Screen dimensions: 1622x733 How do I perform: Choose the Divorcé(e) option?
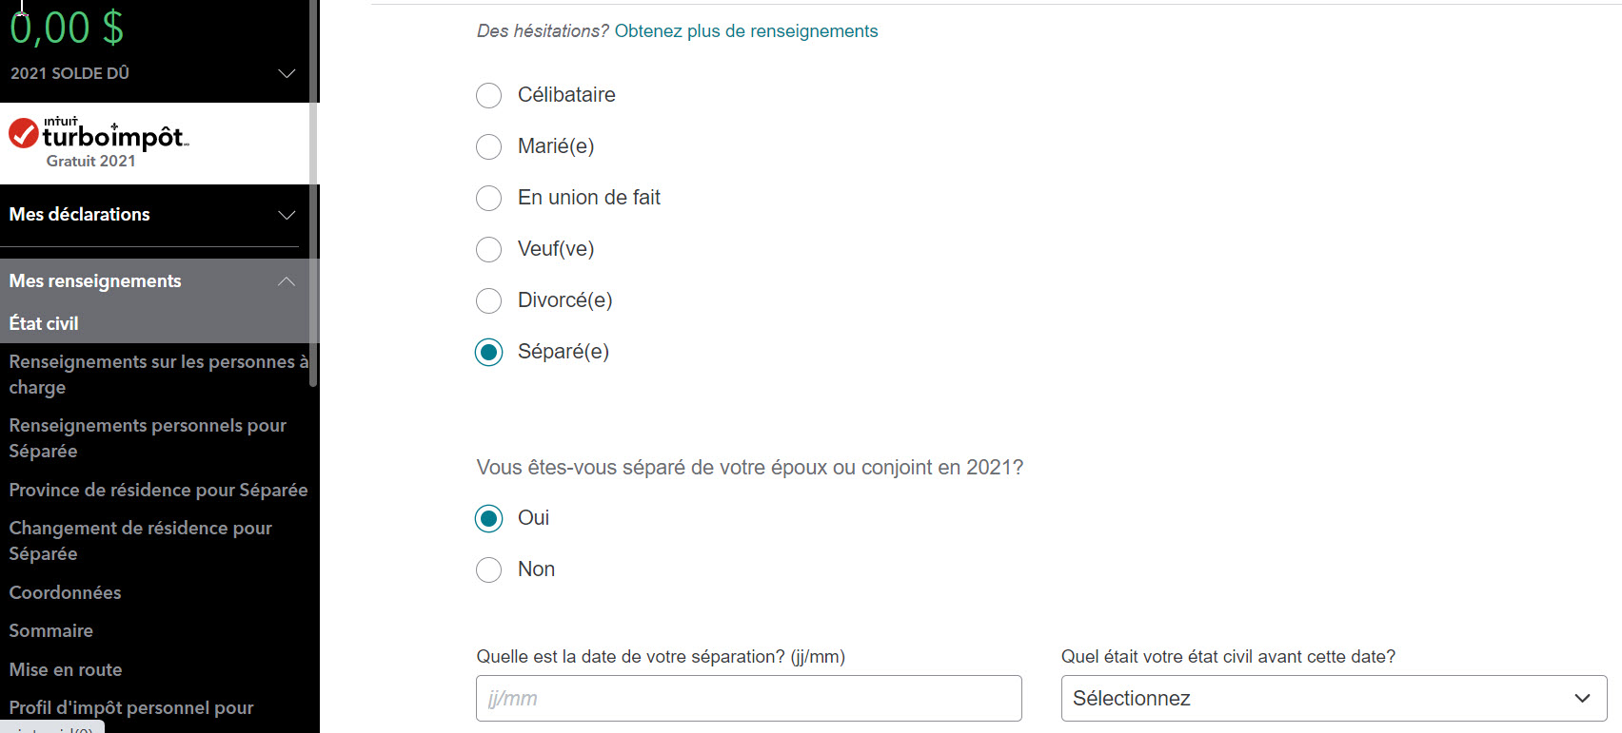coord(488,300)
